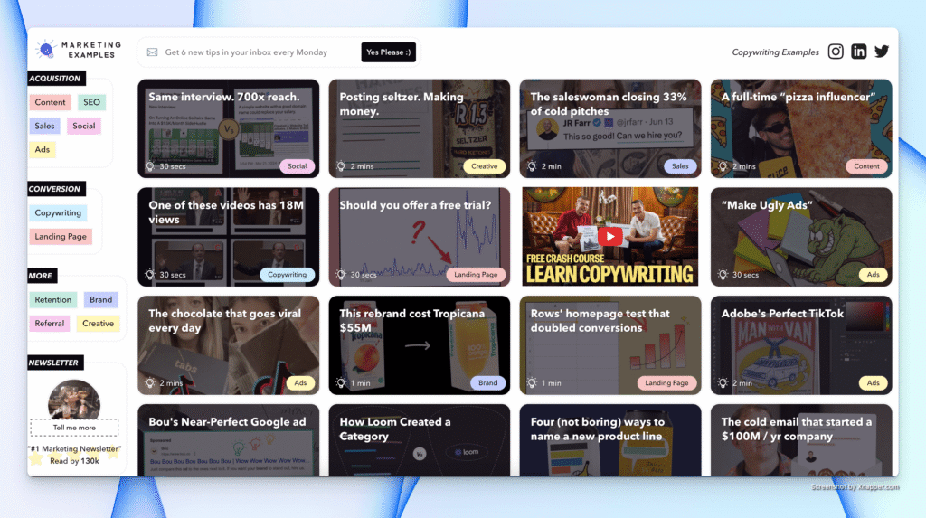
Task: Select the Copywriting tag in sidebar
Action: [x=58, y=212]
